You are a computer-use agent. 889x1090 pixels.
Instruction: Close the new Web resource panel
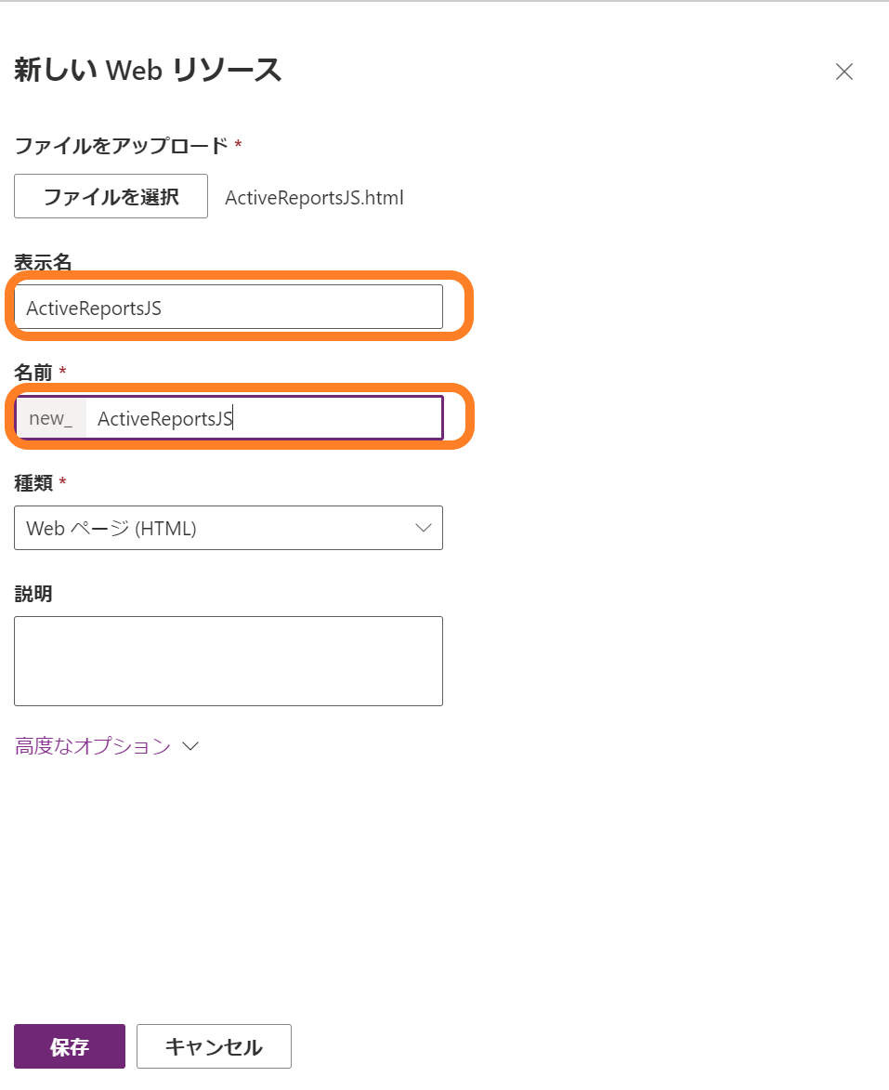coord(843,72)
